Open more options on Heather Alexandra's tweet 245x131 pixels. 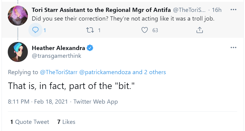(x=234, y=48)
